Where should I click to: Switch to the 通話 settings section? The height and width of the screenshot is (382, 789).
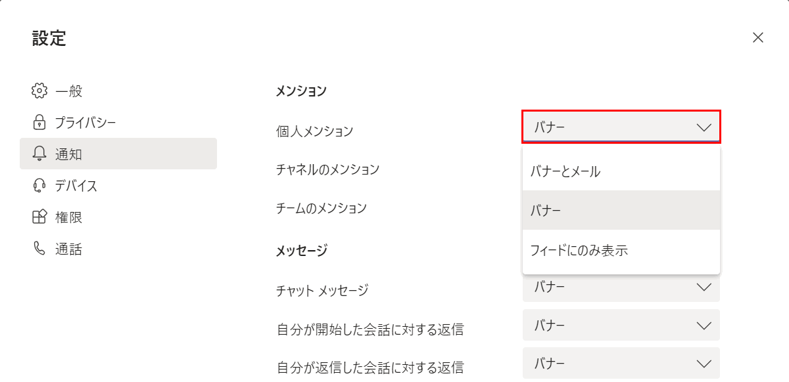[68, 249]
